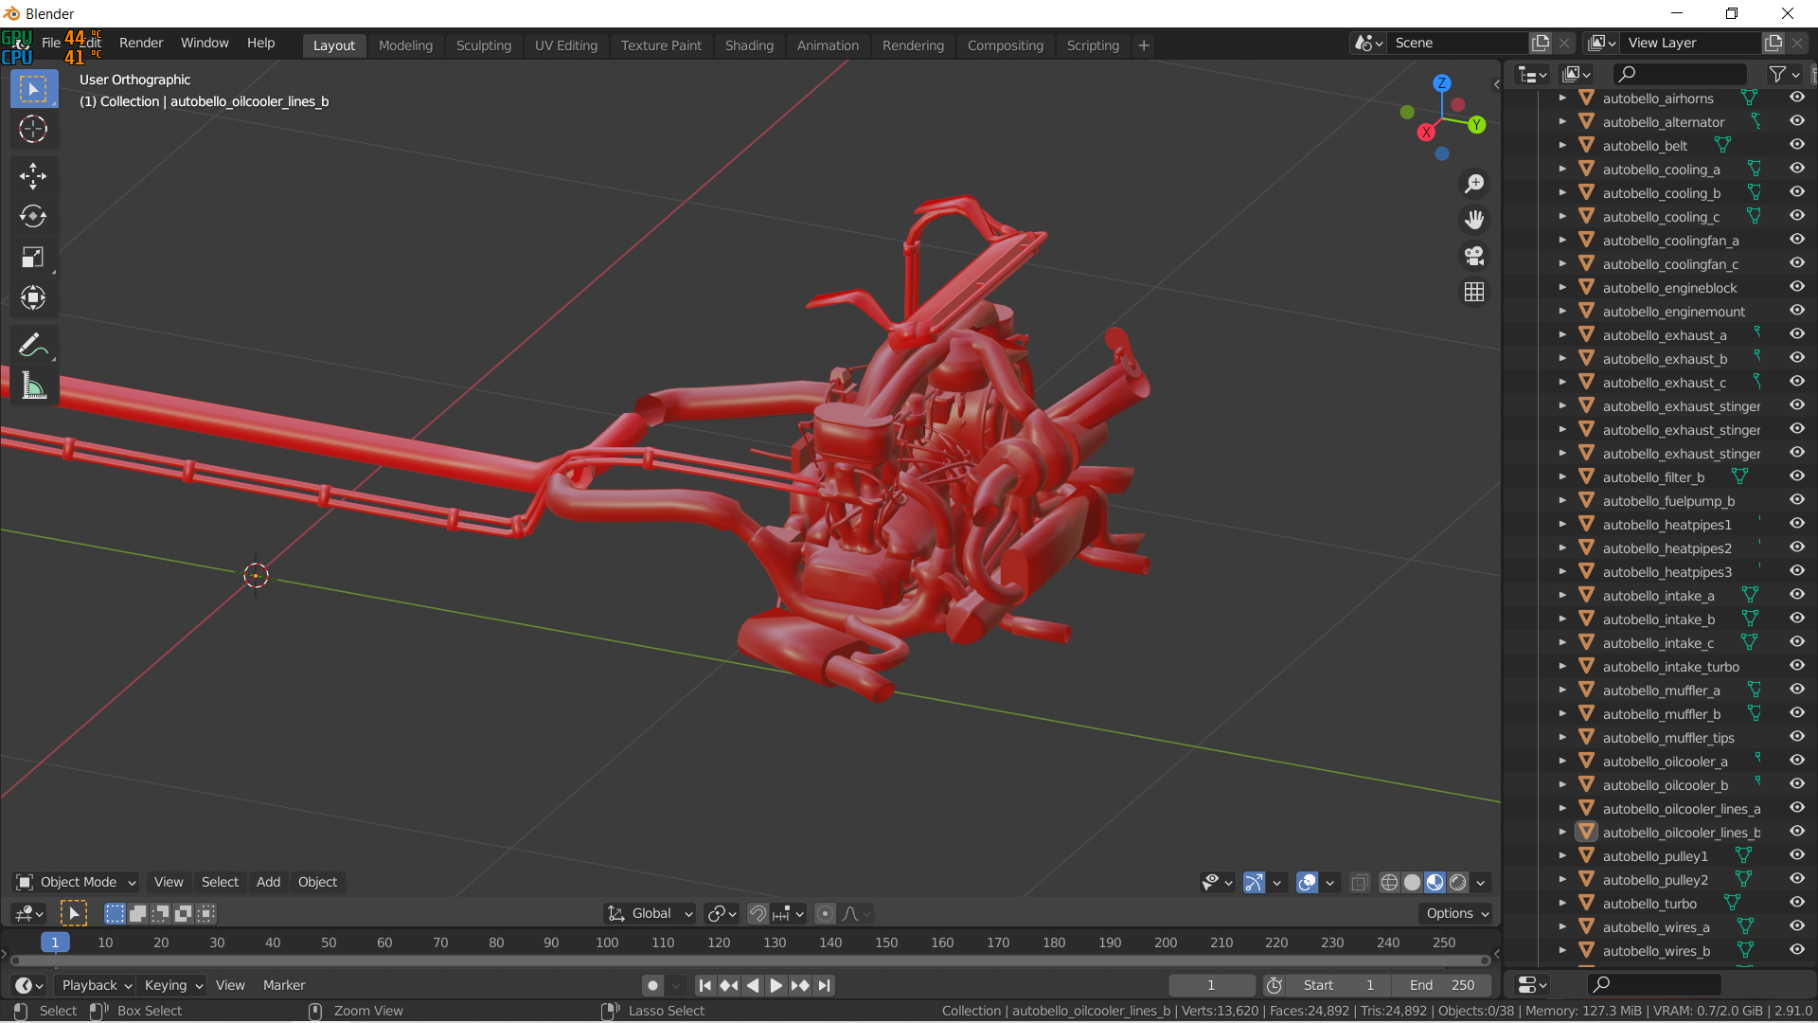Click the current frame marker at 1
The width and height of the screenshot is (1818, 1023).
55,942
